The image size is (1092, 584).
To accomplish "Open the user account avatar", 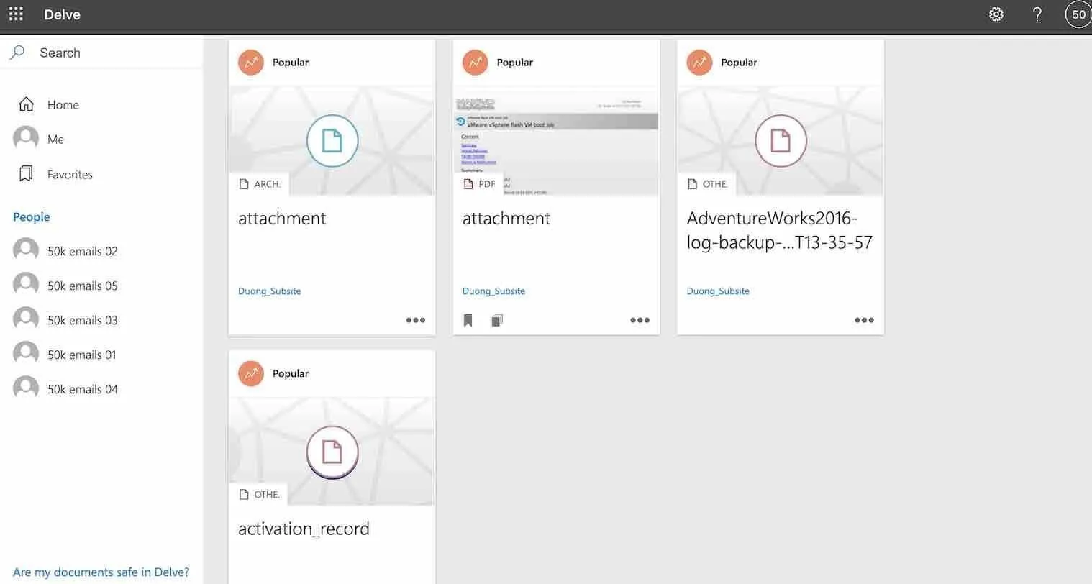I will pyautogui.click(x=1078, y=14).
